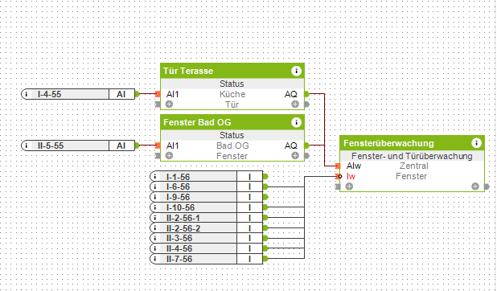Open Fensterüberwachung block info icon

(476, 143)
